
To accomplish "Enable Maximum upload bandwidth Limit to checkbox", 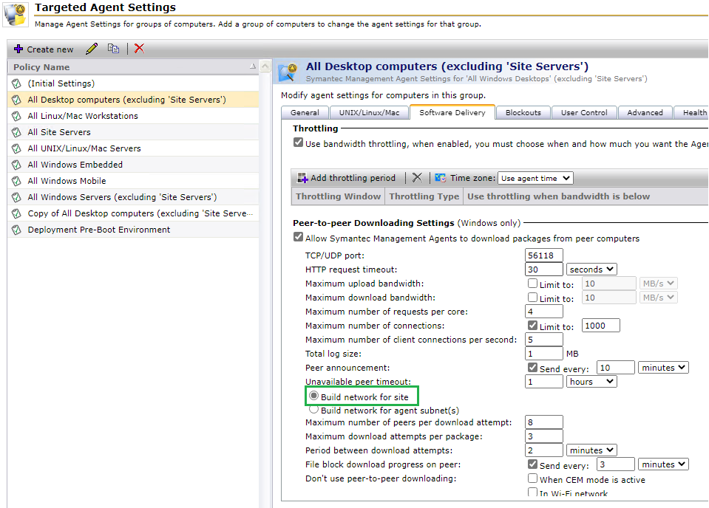I will click(532, 283).
